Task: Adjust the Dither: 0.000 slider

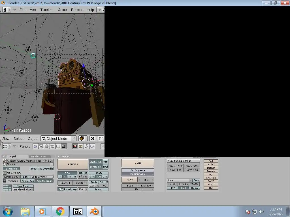Action: (x=11, y=177)
